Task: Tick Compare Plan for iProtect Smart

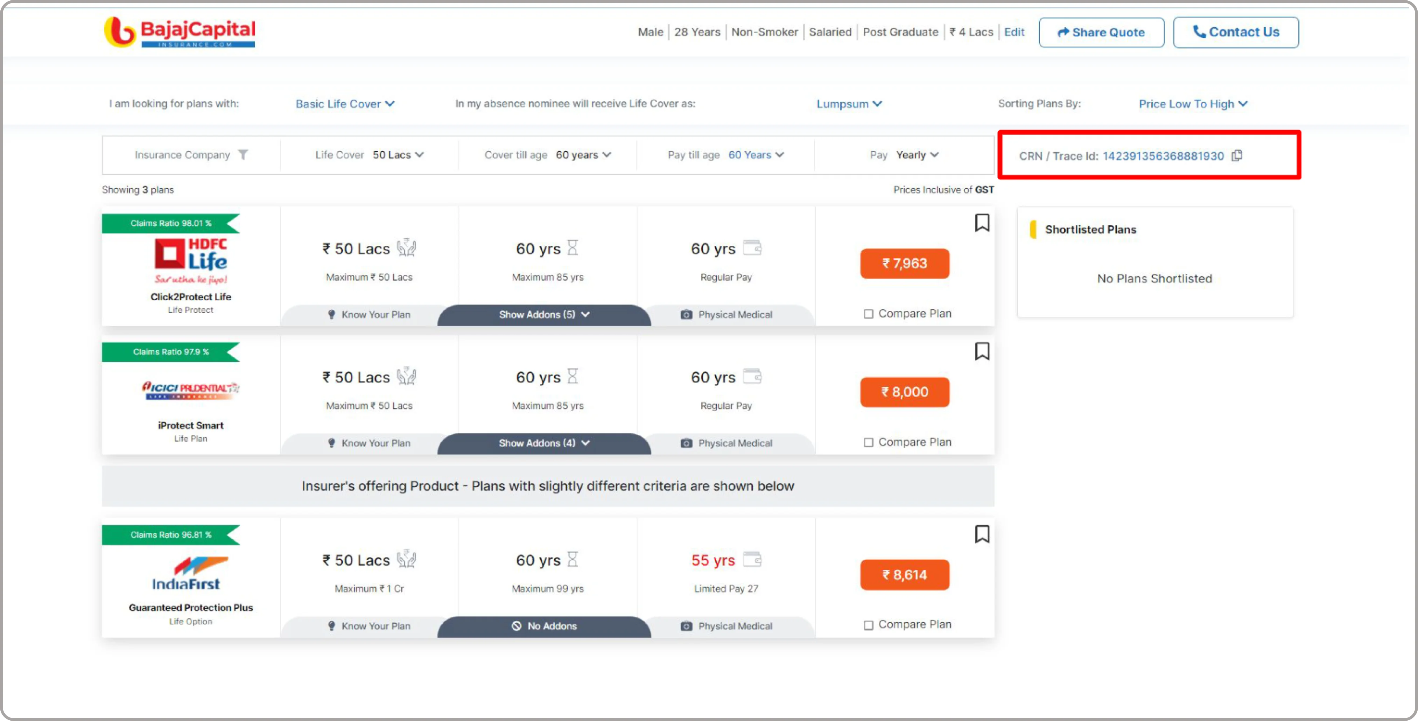Action: point(868,442)
